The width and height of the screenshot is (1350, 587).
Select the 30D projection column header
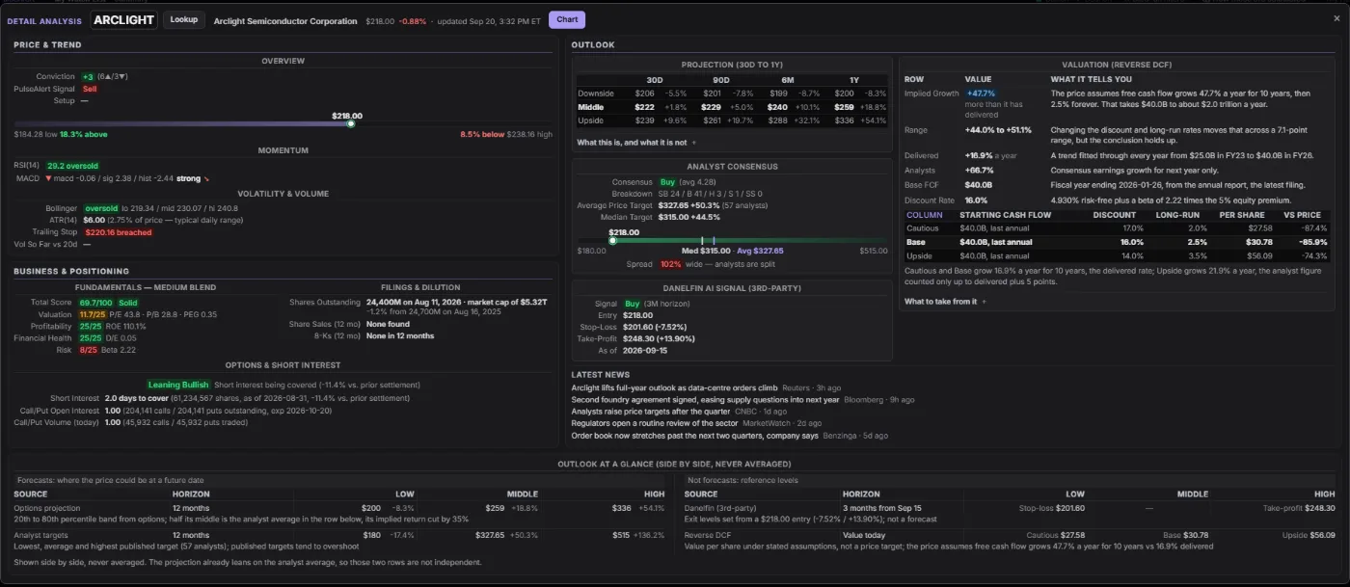(x=655, y=80)
